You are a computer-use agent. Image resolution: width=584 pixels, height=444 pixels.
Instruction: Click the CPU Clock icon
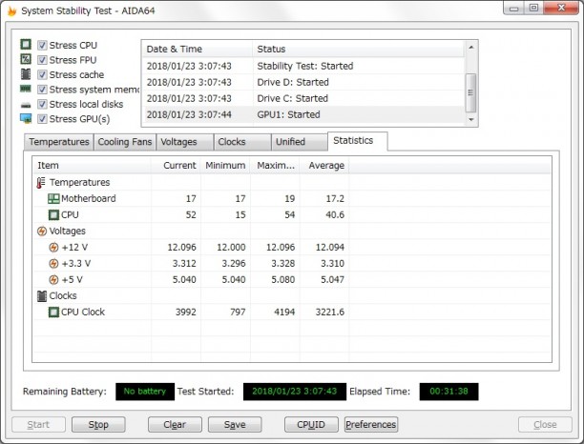pyautogui.click(x=53, y=313)
